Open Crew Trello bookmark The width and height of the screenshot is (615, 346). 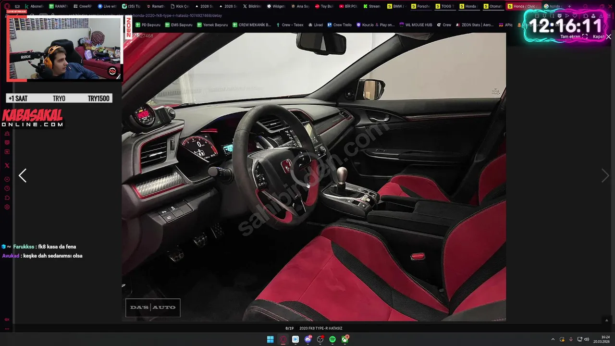[340, 25]
